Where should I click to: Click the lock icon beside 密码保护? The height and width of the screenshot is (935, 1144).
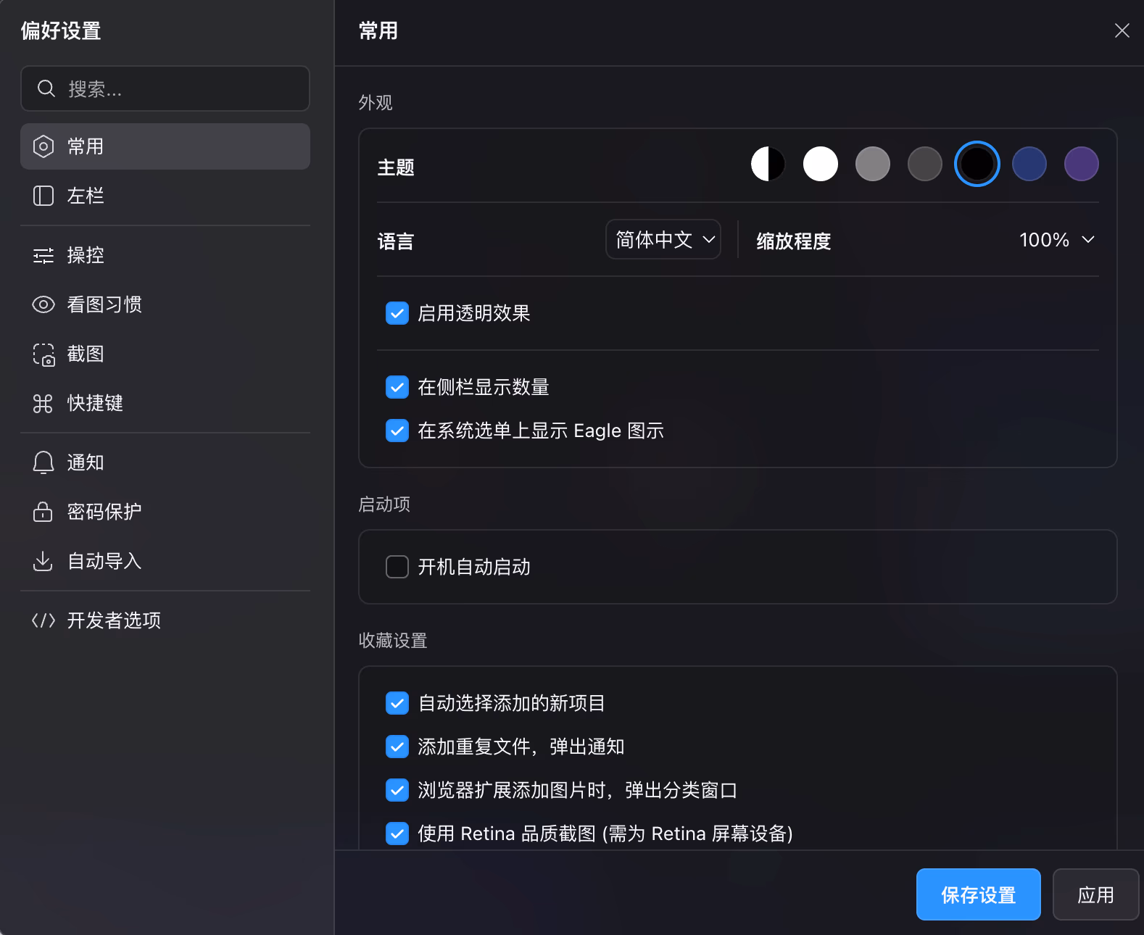43,512
